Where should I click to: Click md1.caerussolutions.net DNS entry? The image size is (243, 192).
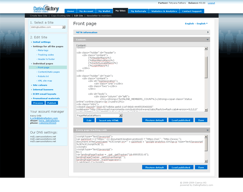pos(43,136)
